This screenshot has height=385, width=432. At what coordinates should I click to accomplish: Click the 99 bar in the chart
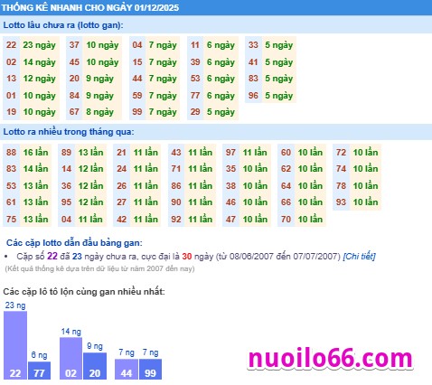pyautogui.click(x=150, y=370)
